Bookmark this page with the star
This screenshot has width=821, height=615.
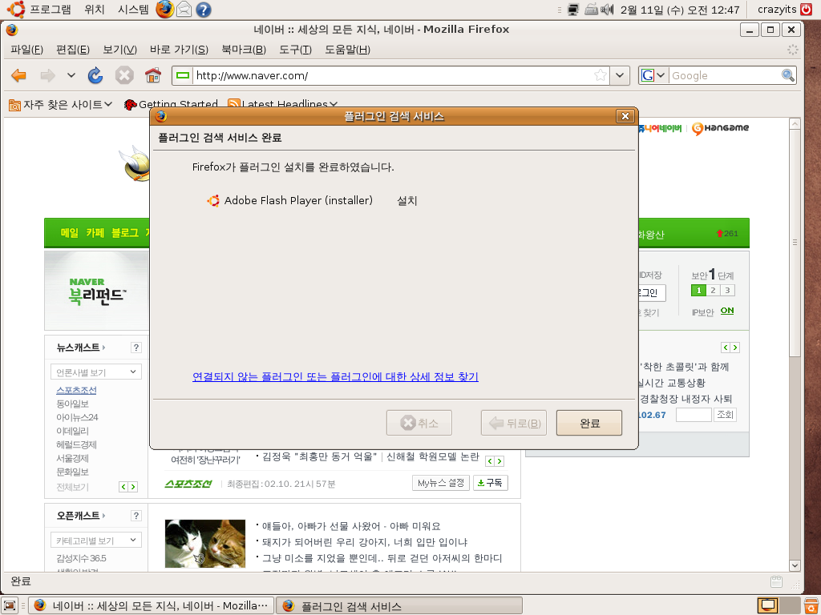click(x=601, y=75)
